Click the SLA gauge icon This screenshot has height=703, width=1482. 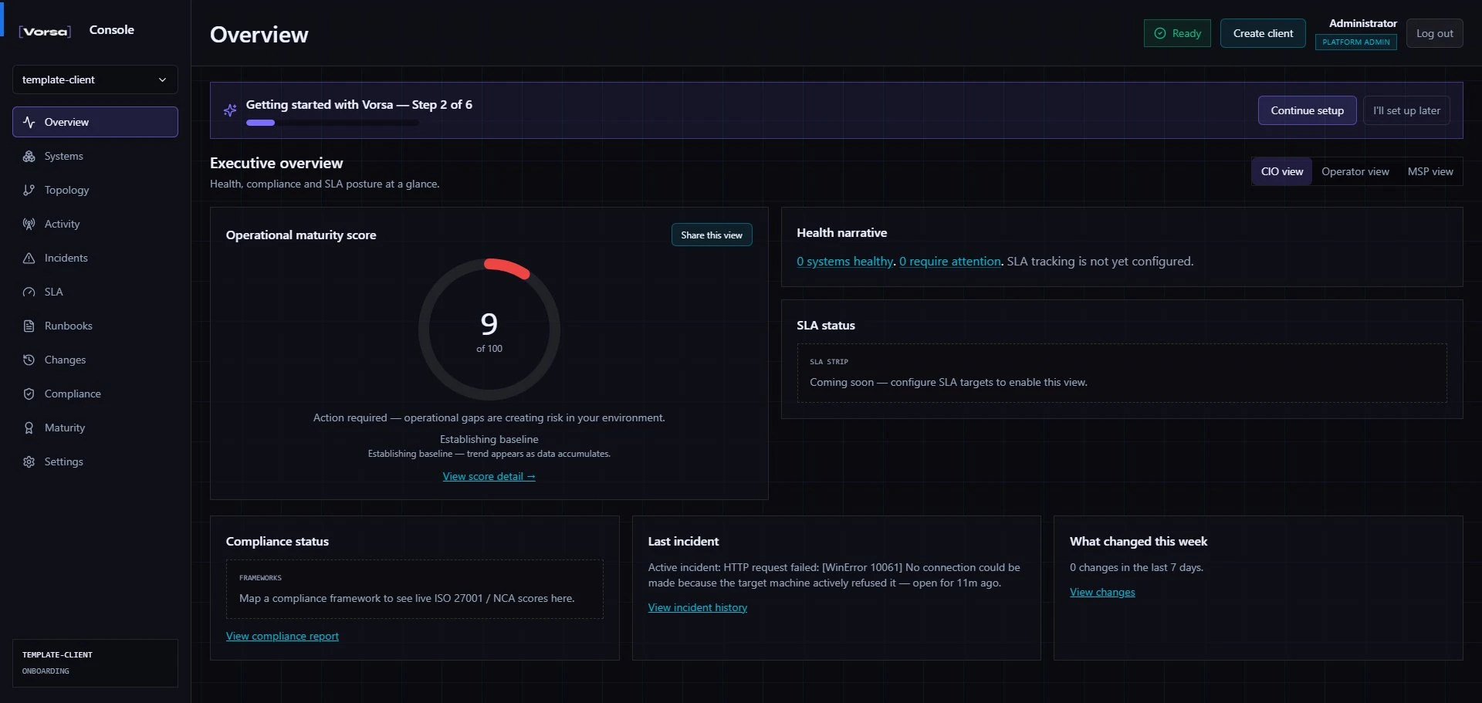coord(29,292)
